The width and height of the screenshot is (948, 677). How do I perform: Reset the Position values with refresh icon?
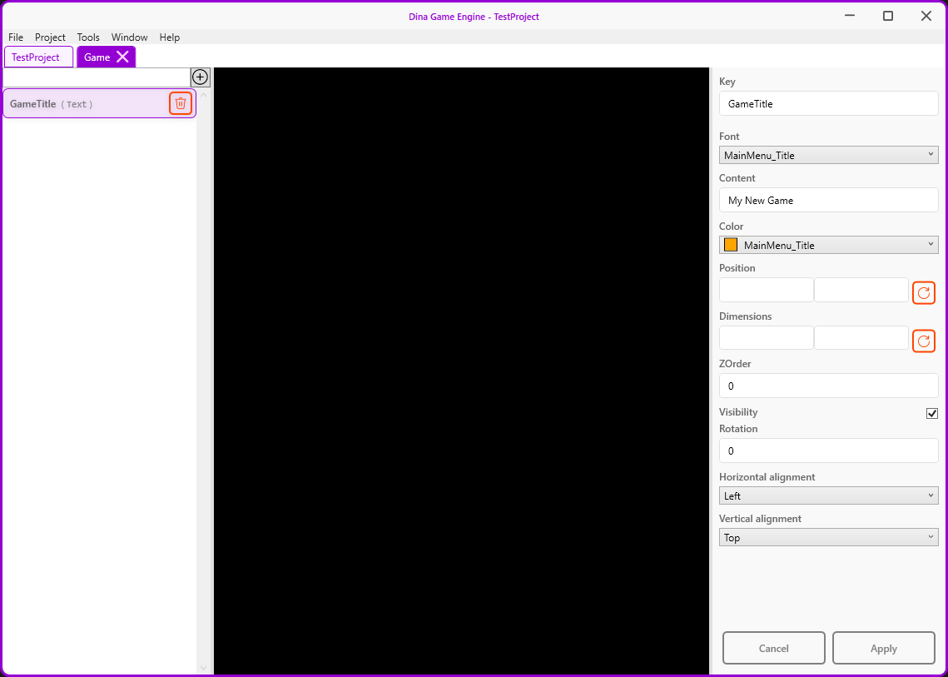[923, 293]
